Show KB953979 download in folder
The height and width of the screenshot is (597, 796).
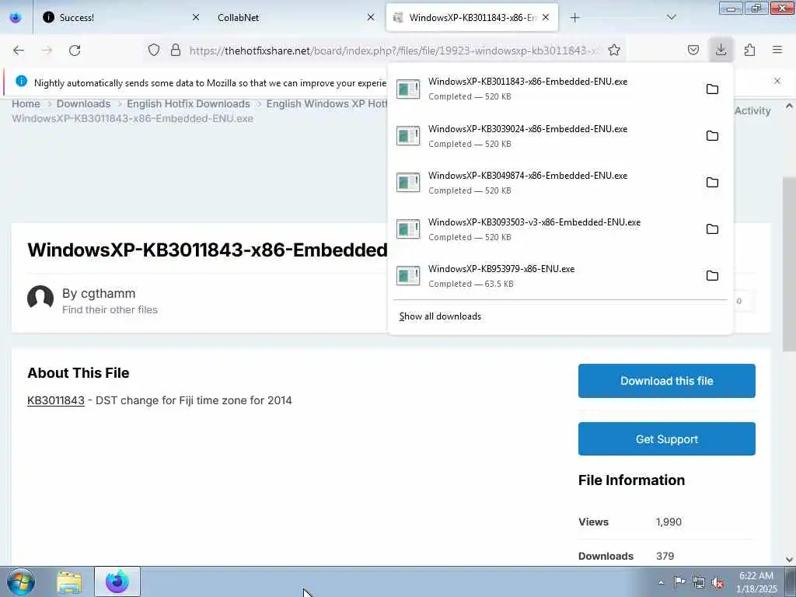coord(712,276)
